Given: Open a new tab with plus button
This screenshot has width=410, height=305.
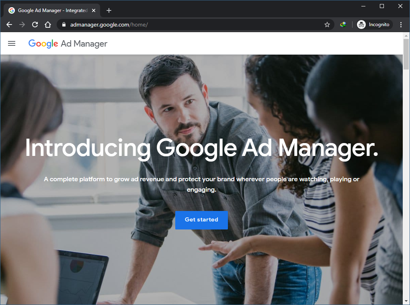Looking at the screenshot, I should pos(109,10).
